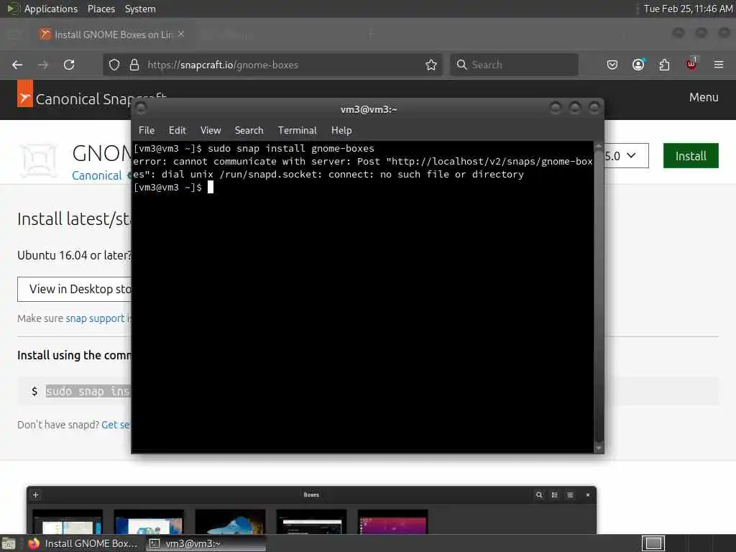Click the close X in Boxes screenshot
Viewport: 736px width, 552px height.
tap(588, 494)
